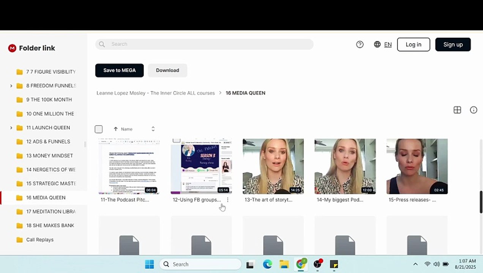Open Task View in the taskbar
This screenshot has width=483, height=273.
pyautogui.click(x=250, y=264)
